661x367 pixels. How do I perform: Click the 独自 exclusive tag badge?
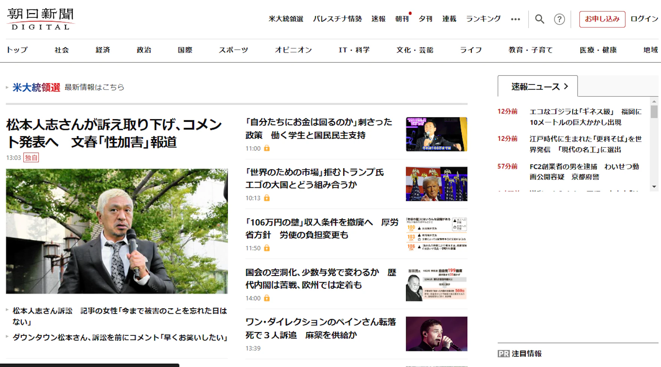(x=31, y=158)
